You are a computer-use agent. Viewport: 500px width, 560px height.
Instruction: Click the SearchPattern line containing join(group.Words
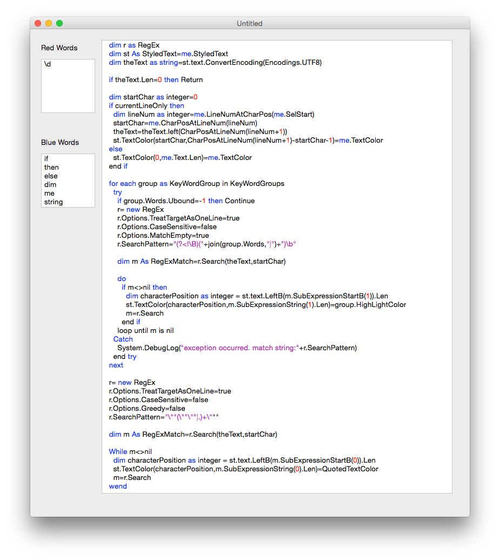207,244
